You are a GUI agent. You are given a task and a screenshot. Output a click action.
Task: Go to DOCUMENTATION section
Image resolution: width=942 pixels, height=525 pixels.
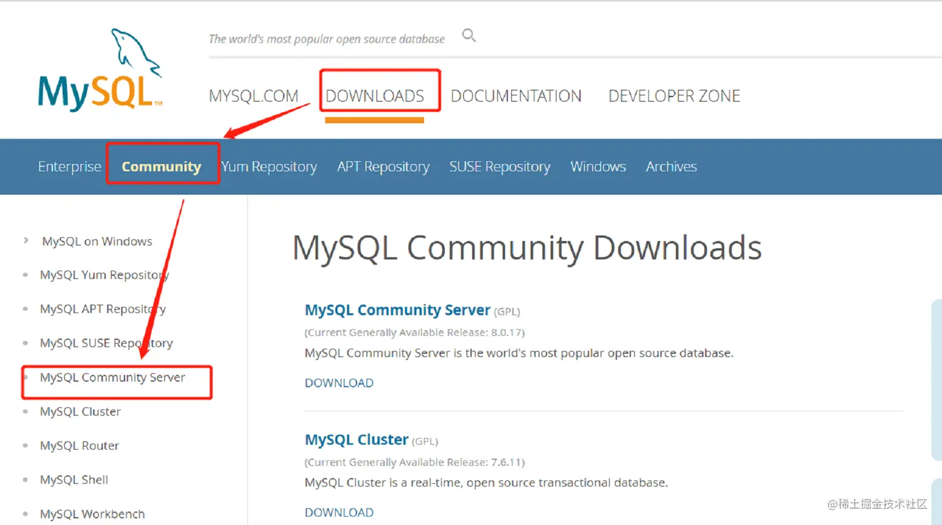516,96
